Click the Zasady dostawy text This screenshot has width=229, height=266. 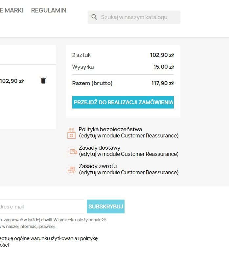(100, 148)
